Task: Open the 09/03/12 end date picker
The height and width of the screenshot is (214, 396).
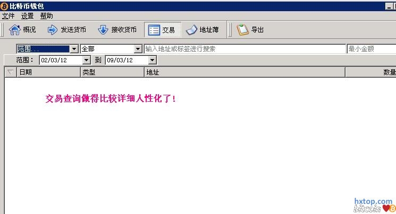Action: 152,60
